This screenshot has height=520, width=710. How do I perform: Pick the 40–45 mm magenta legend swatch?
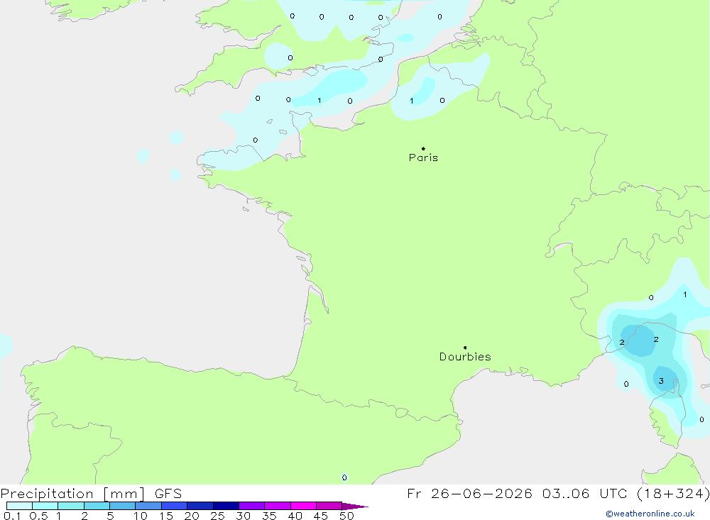[x=303, y=506]
